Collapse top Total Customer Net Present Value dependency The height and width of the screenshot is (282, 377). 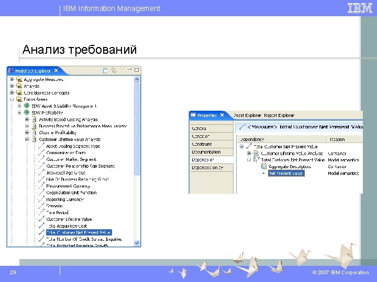(x=241, y=147)
